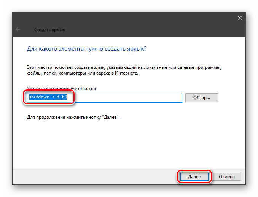Viewport: 258px width, 197px height.
Task: Click the word shutdown in the location field
Action: coord(39,97)
